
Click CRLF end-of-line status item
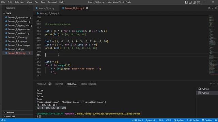click(169, 120)
